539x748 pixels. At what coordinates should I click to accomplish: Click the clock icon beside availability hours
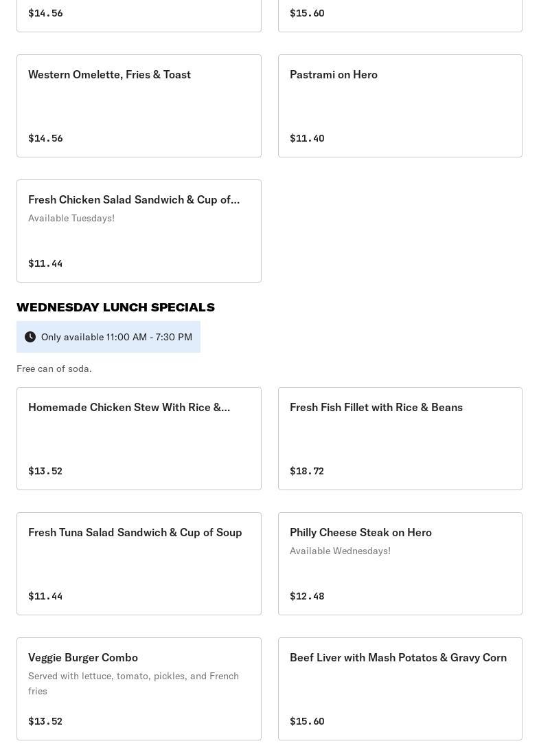point(30,337)
